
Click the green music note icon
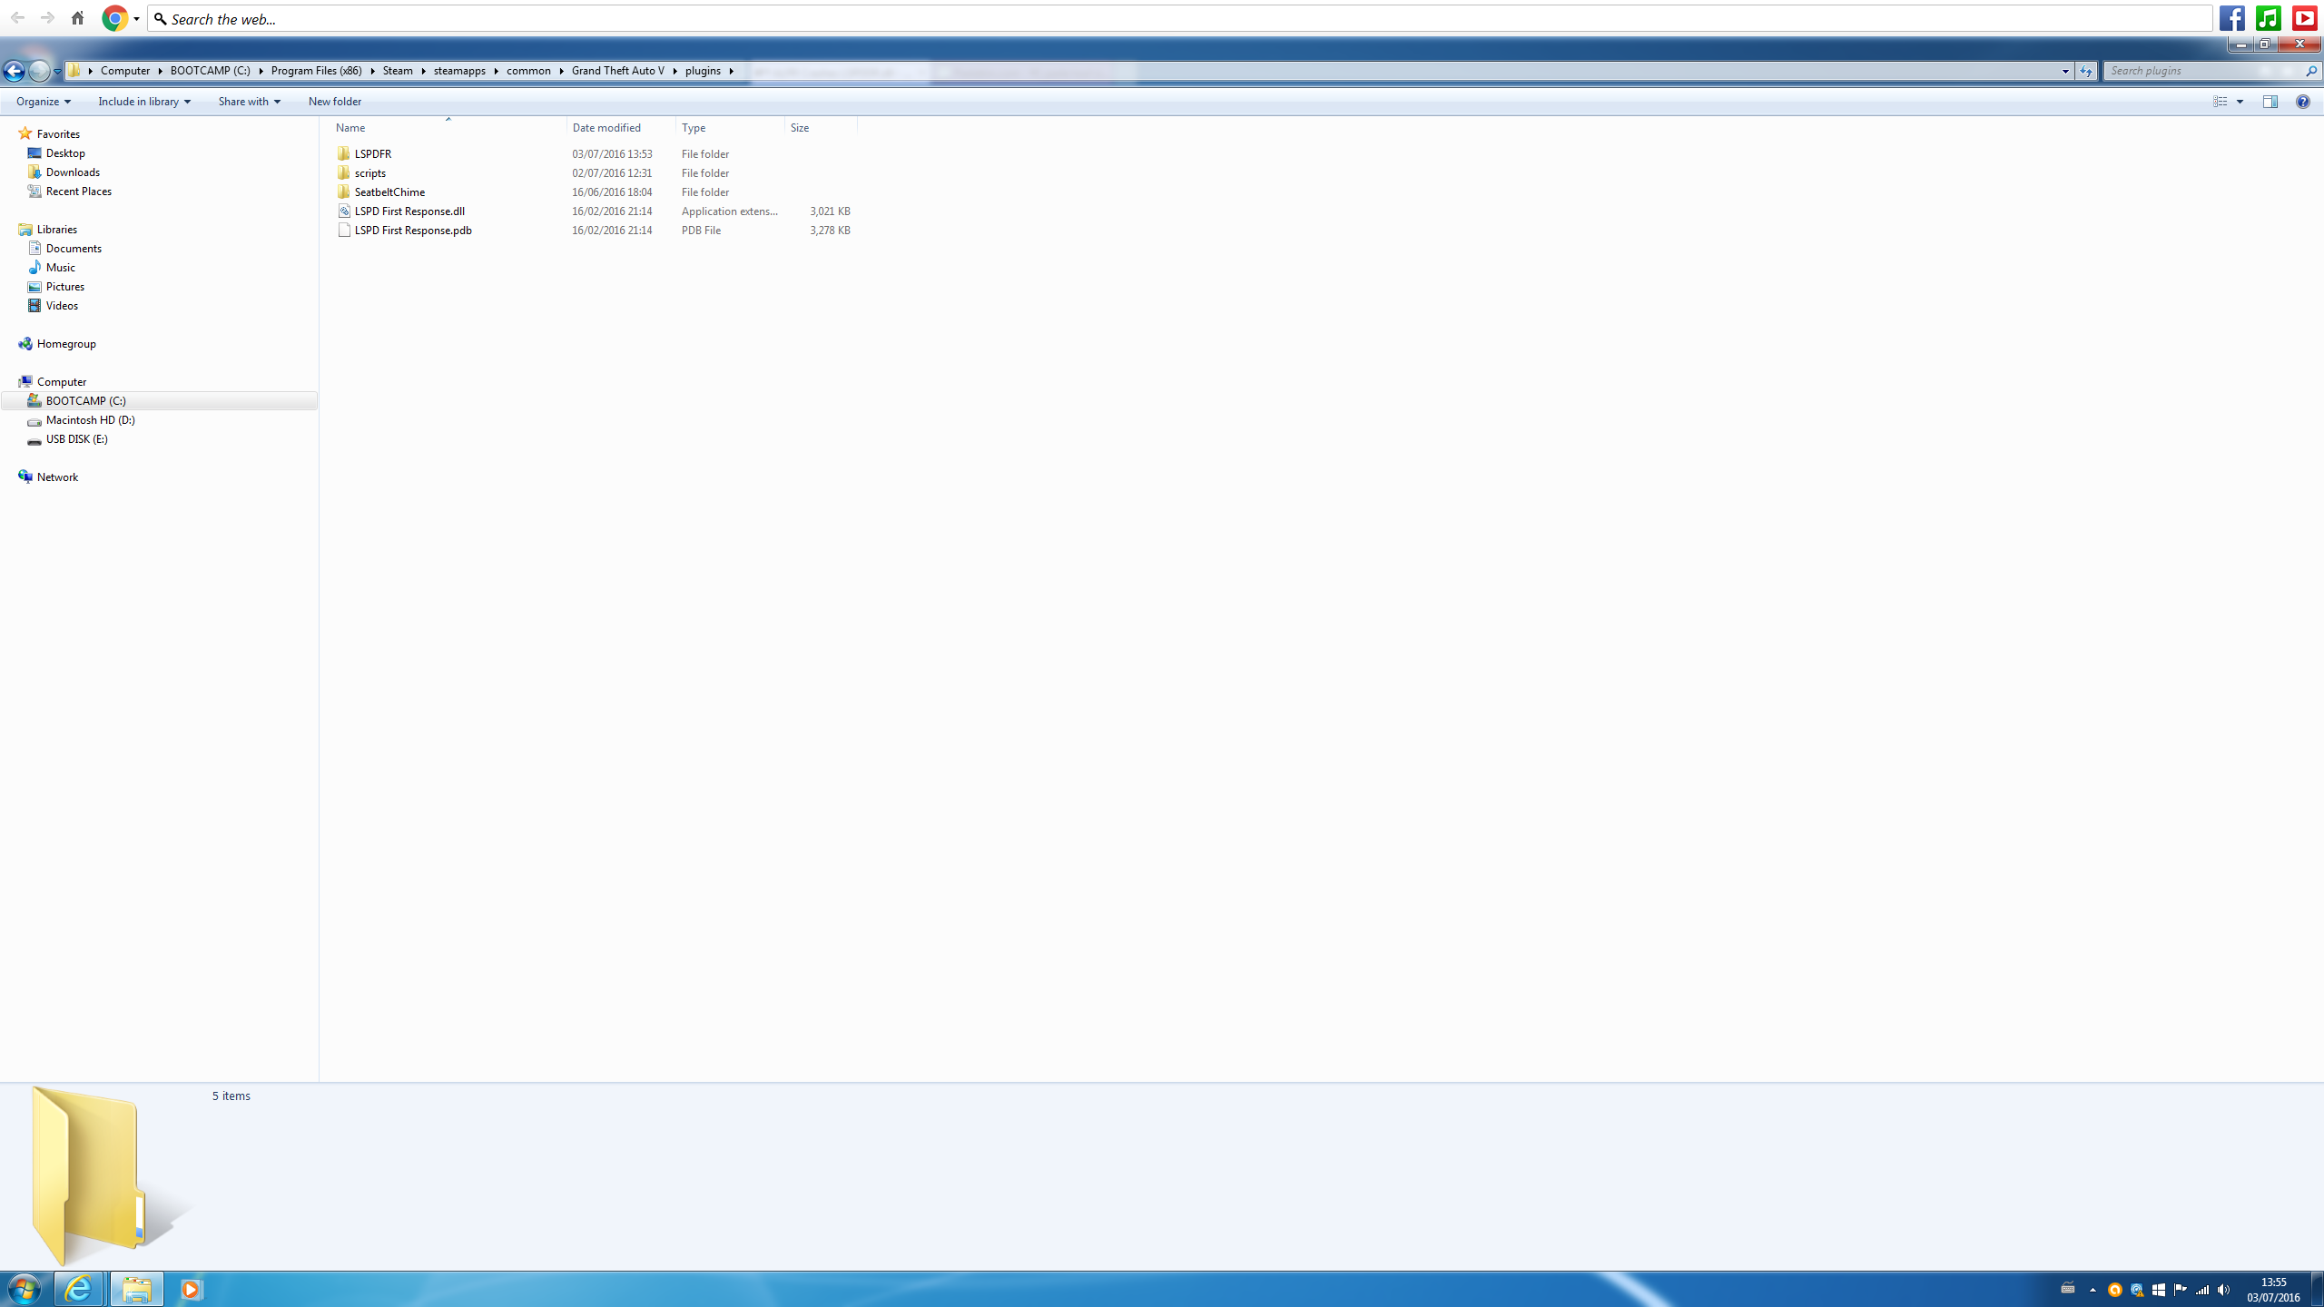tap(2268, 18)
